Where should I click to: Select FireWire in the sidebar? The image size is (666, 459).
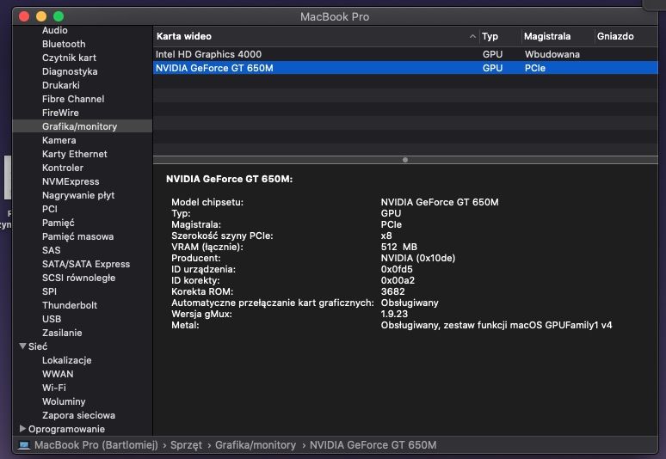60,113
